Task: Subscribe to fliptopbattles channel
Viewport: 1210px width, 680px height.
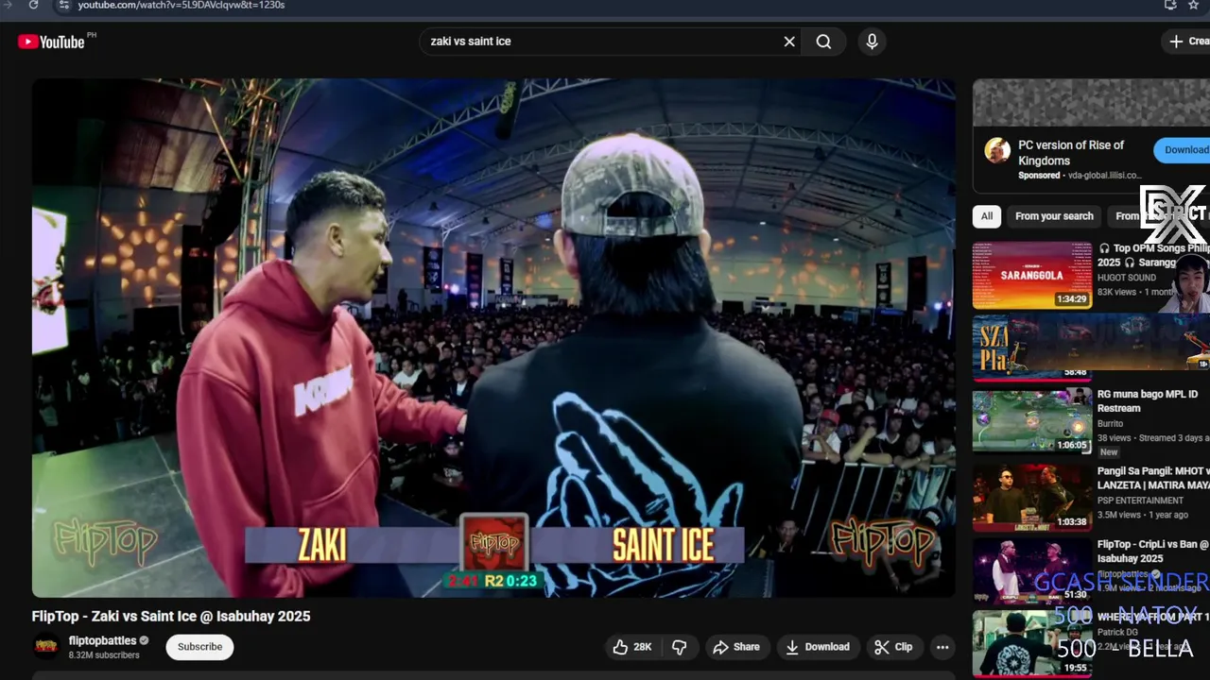Action: click(x=200, y=647)
